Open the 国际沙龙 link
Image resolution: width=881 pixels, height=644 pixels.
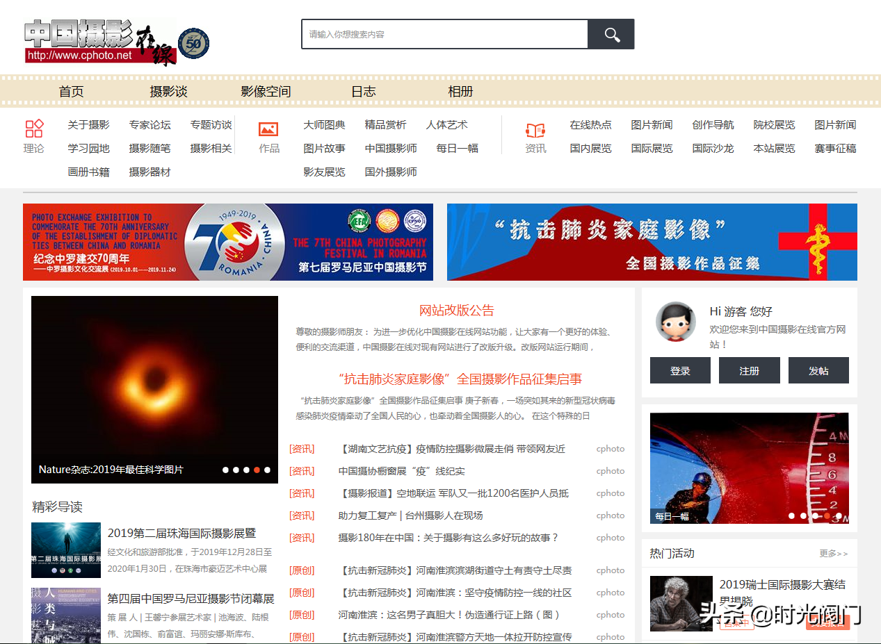pos(713,149)
